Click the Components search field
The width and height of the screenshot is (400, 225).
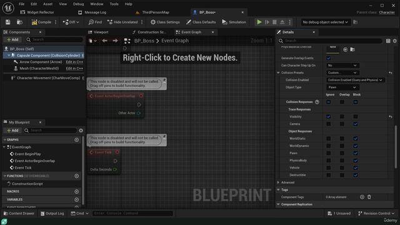tap(54, 39)
